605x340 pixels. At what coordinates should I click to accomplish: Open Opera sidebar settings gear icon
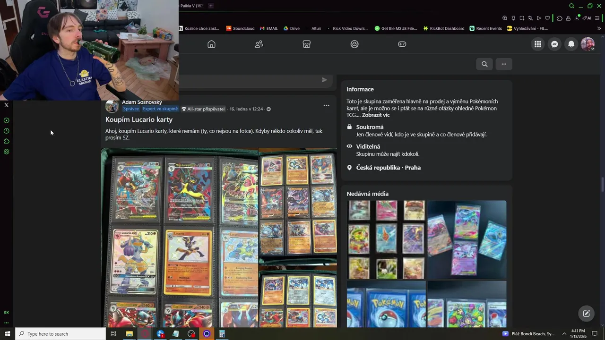tap(6, 152)
